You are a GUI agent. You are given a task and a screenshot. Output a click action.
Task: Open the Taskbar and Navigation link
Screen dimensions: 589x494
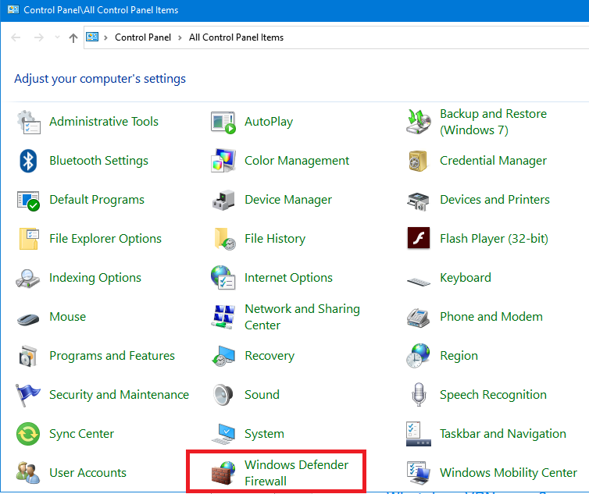pos(502,434)
